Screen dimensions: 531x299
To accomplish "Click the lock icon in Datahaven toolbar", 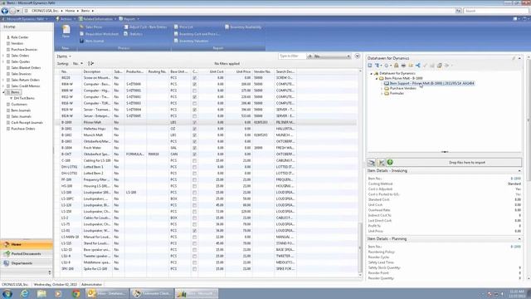I will [396, 66].
